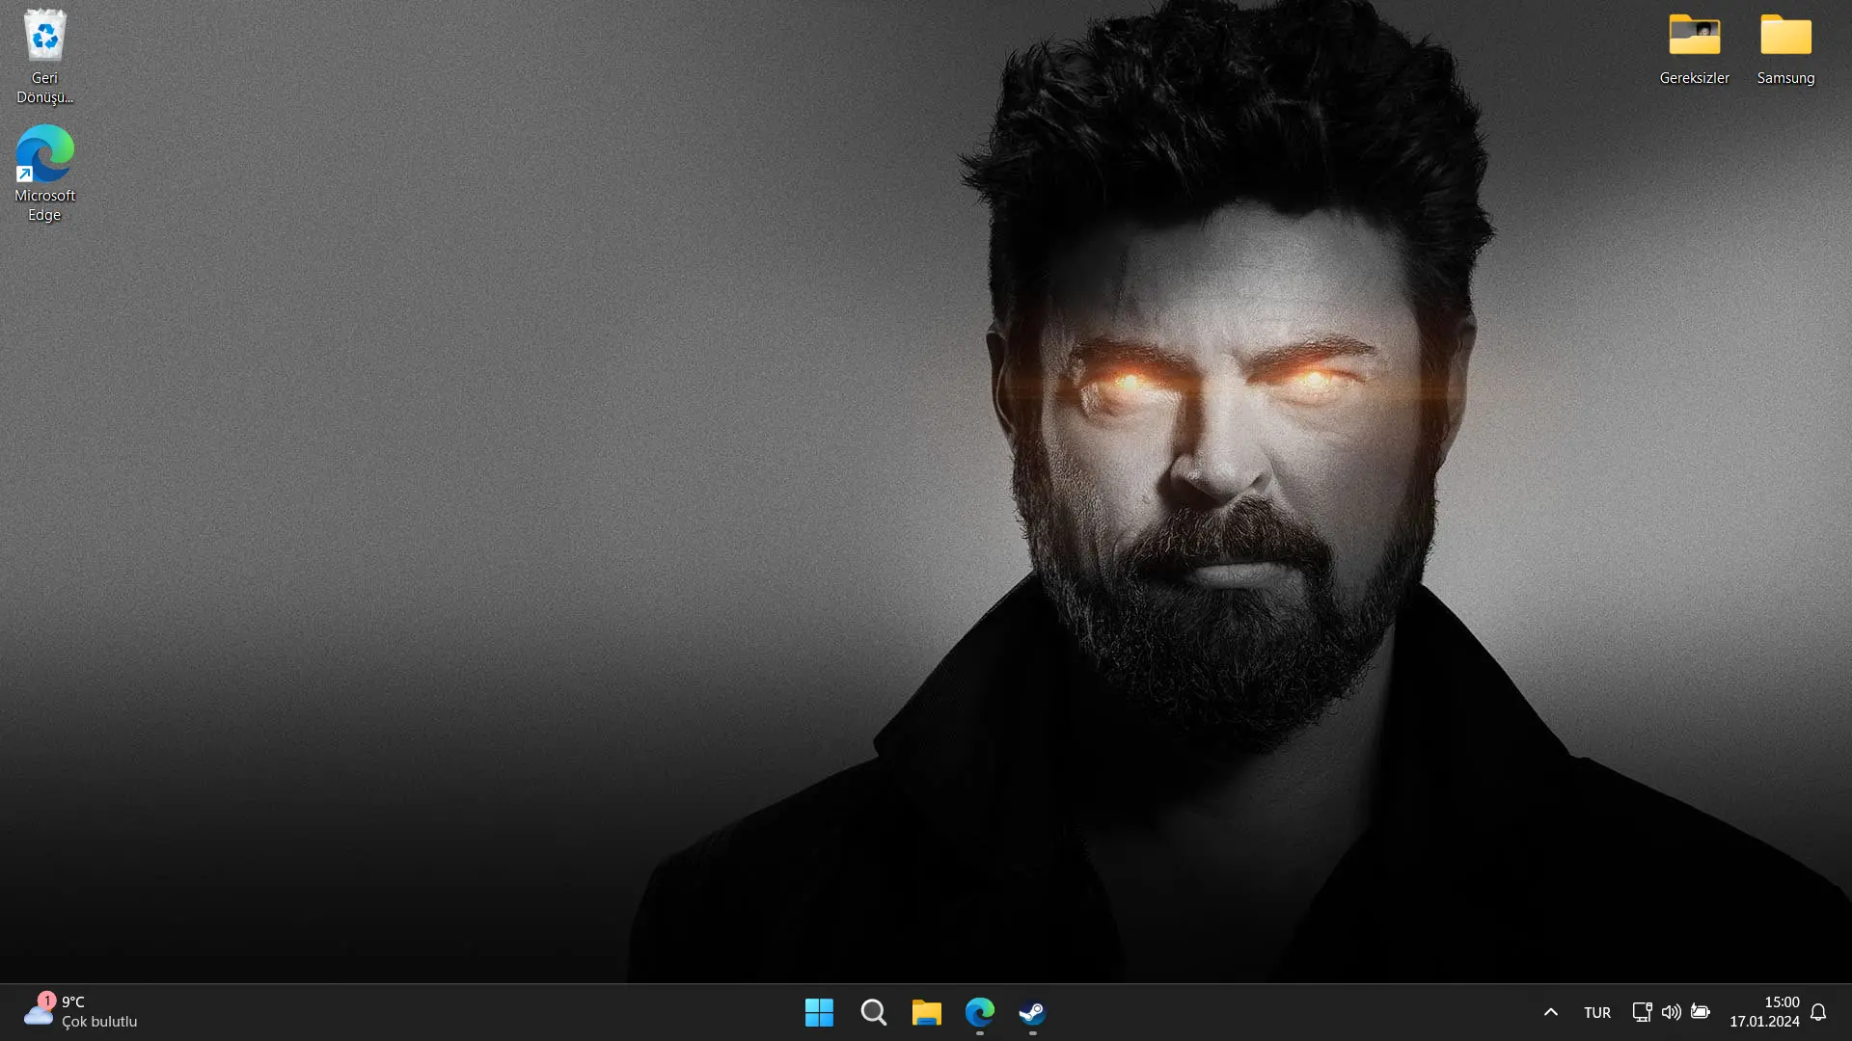Open the weather widget showing 9°C
Screen dimensions: 1852x1041
pyautogui.click(x=81, y=1012)
